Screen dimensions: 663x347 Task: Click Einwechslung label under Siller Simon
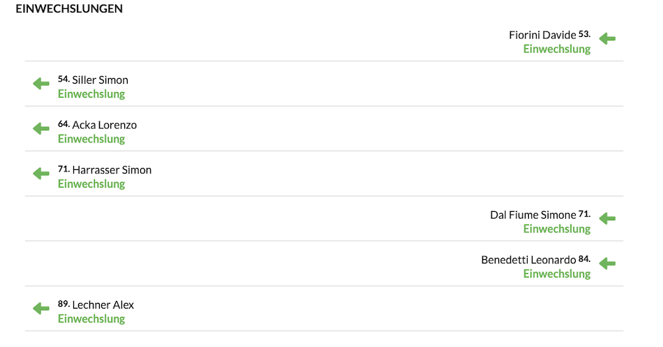point(91,94)
